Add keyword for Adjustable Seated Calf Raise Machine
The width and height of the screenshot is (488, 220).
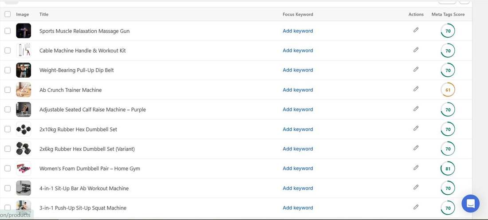298,109
